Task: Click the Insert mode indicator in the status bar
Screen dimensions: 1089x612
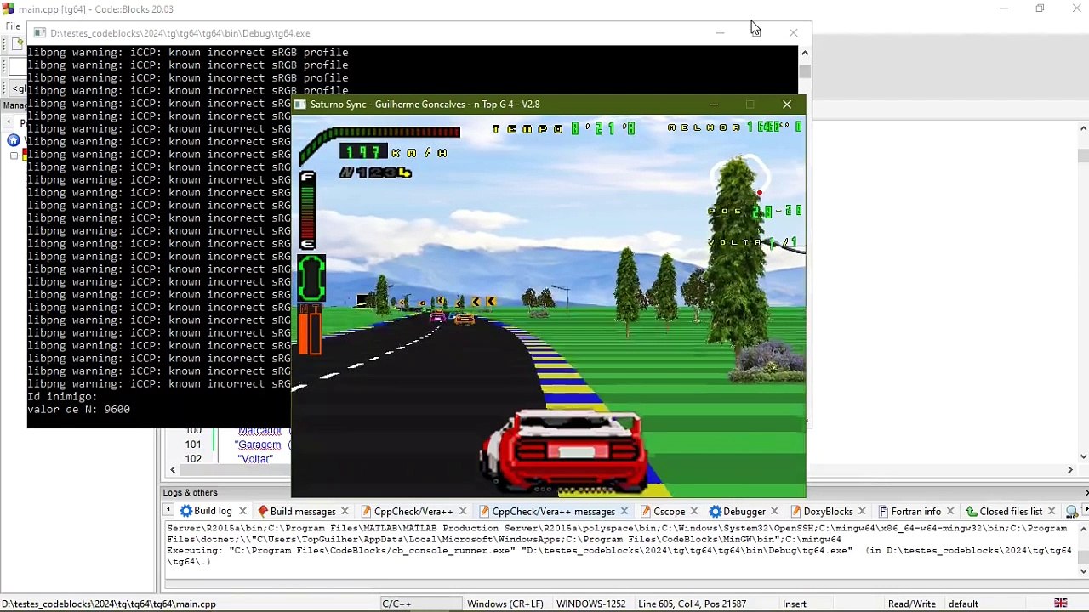Action: [x=795, y=603]
